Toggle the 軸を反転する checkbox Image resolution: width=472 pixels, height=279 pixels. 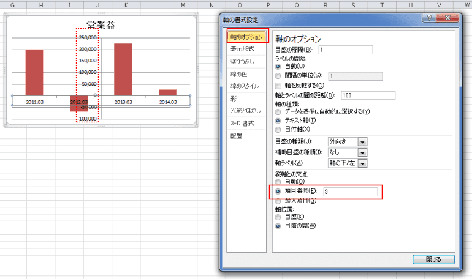278,86
